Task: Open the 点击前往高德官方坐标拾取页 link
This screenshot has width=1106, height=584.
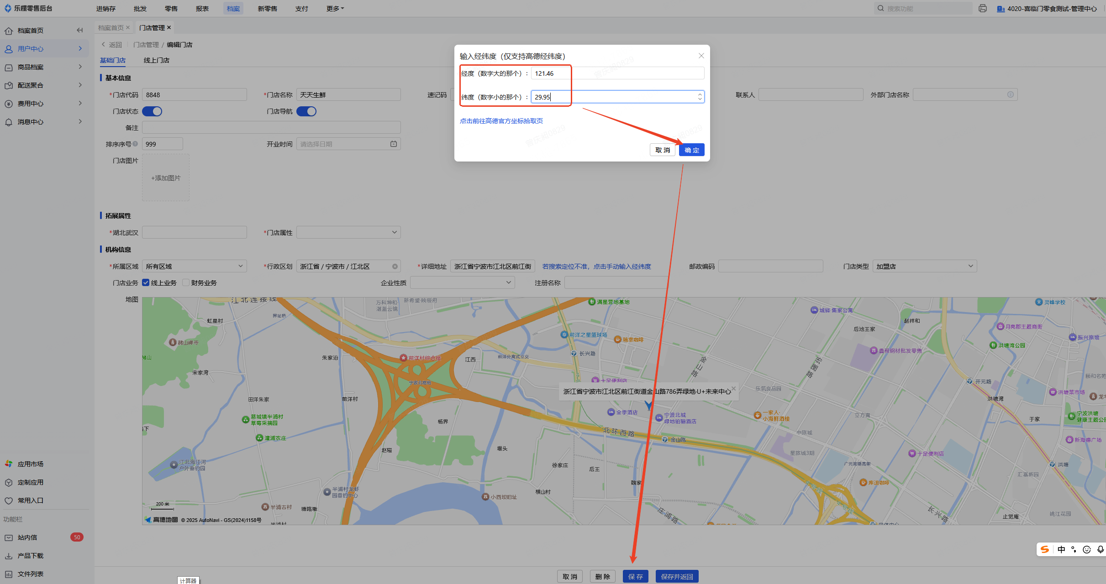Action: click(501, 121)
